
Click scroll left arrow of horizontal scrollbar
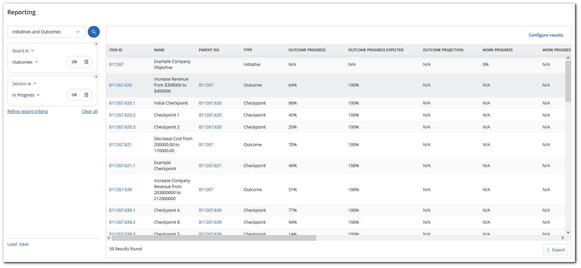click(109, 238)
